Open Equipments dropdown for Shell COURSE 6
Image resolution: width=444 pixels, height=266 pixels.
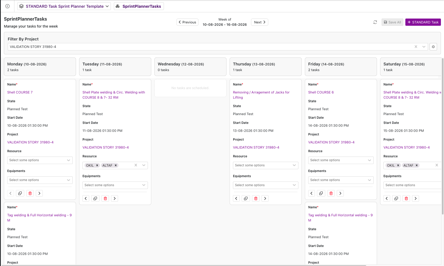pos(341,180)
